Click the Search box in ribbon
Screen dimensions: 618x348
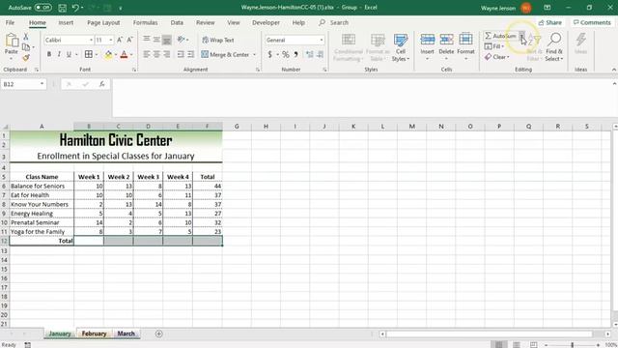pos(334,22)
